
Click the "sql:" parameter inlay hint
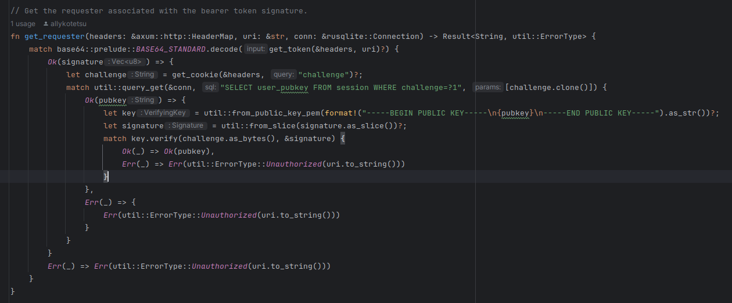[210, 88]
